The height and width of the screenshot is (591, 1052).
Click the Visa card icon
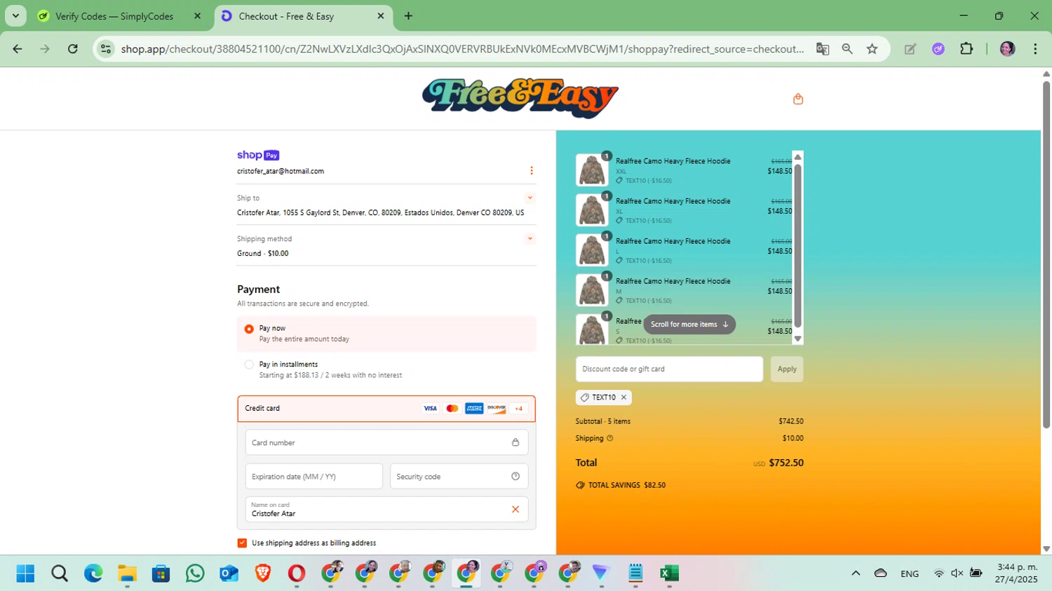(430, 408)
